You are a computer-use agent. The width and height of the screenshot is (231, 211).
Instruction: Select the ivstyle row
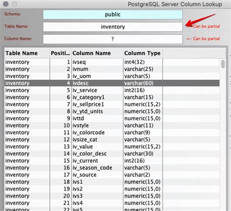(x=112, y=125)
